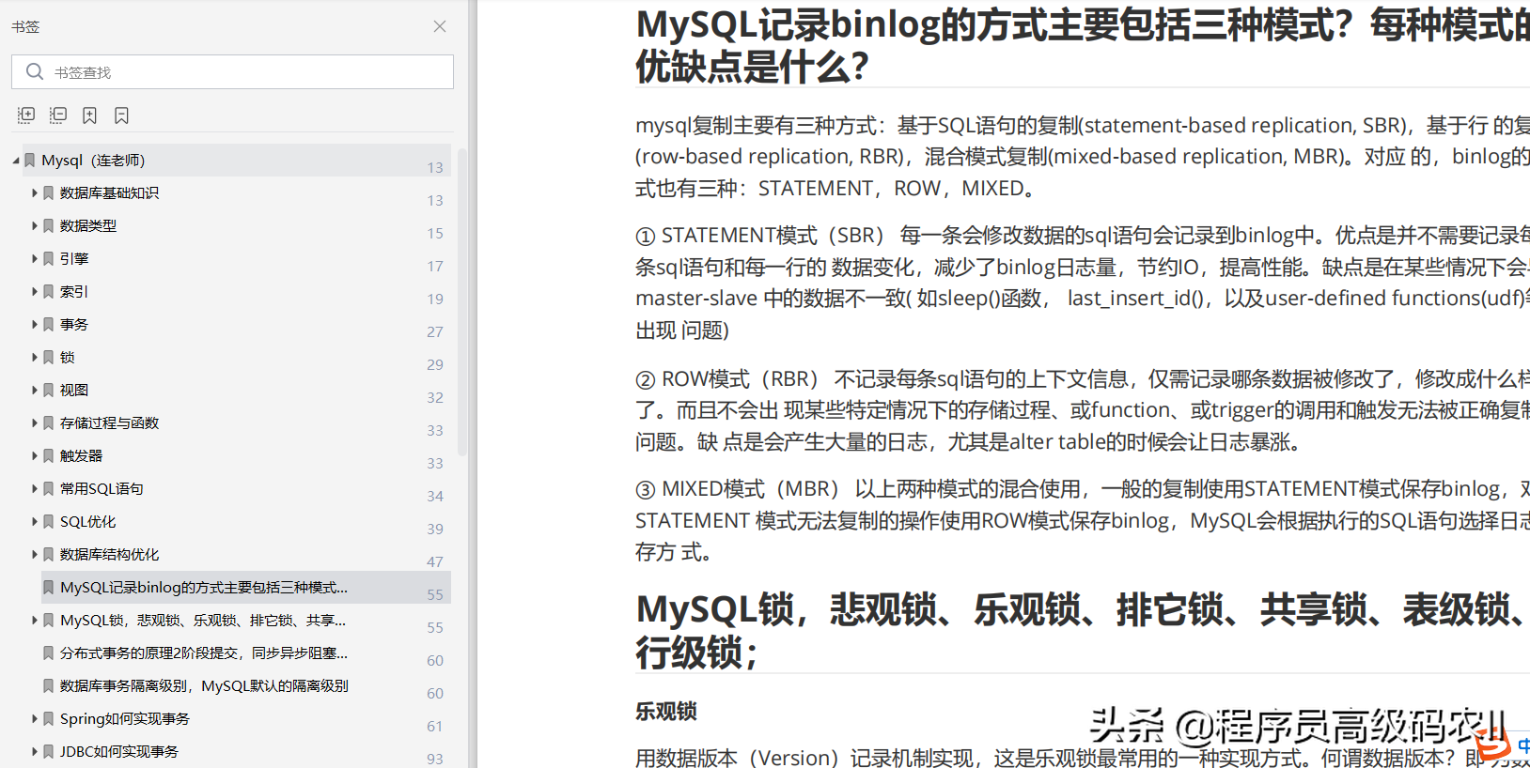The image size is (1530, 768).
Task: Delete bookmark icon in toolbar
Action: point(121,115)
